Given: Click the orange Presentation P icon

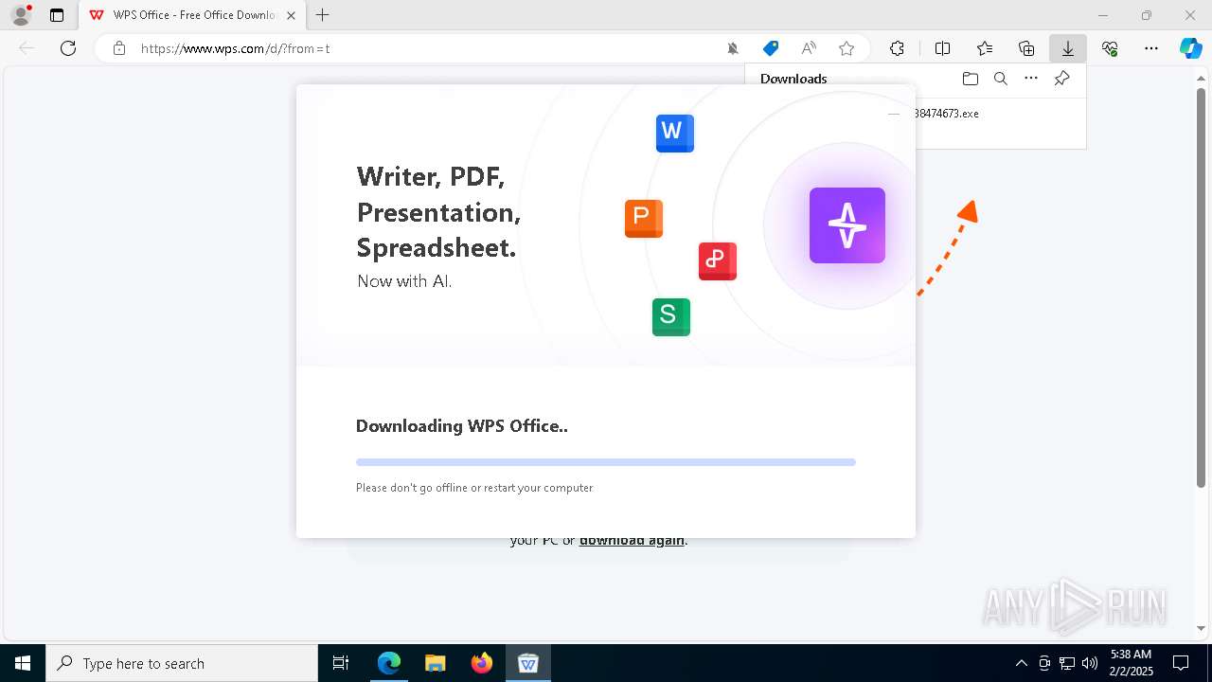Looking at the screenshot, I should (x=644, y=219).
